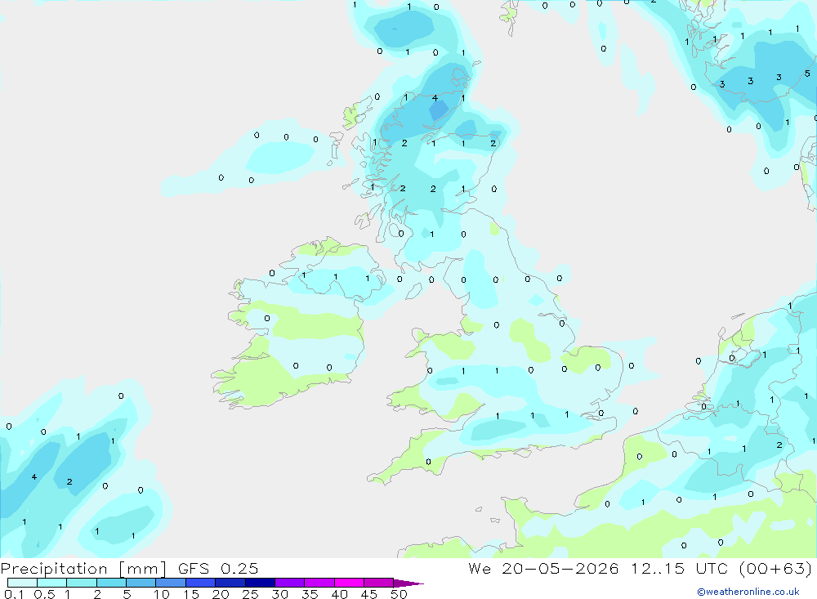This screenshot has width=817, height=599.
Task: Click the 'GFS 0.25' model label
Action: point(218,568)
